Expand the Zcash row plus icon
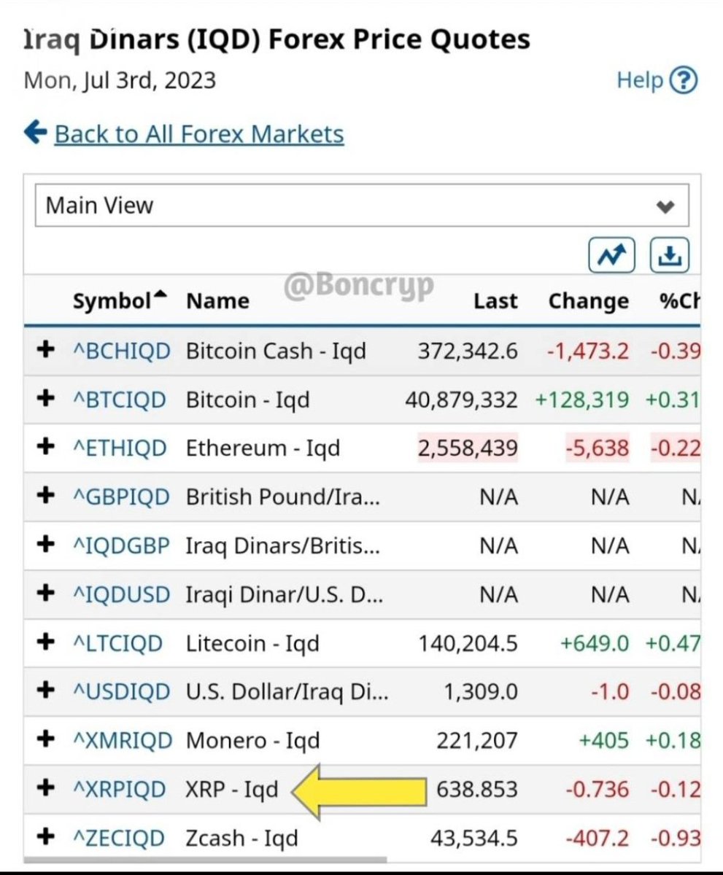 (x=45, y=837)
